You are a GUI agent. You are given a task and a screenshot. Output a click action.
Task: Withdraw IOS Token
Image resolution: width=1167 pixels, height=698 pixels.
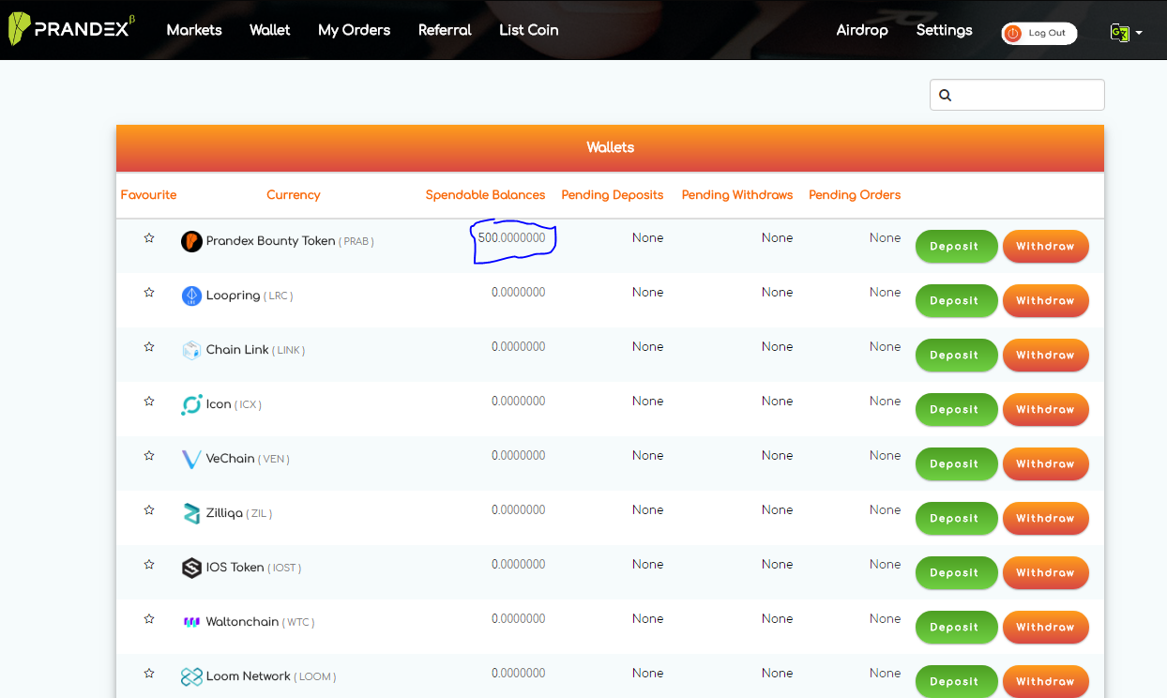click(x=1046, y=573)
